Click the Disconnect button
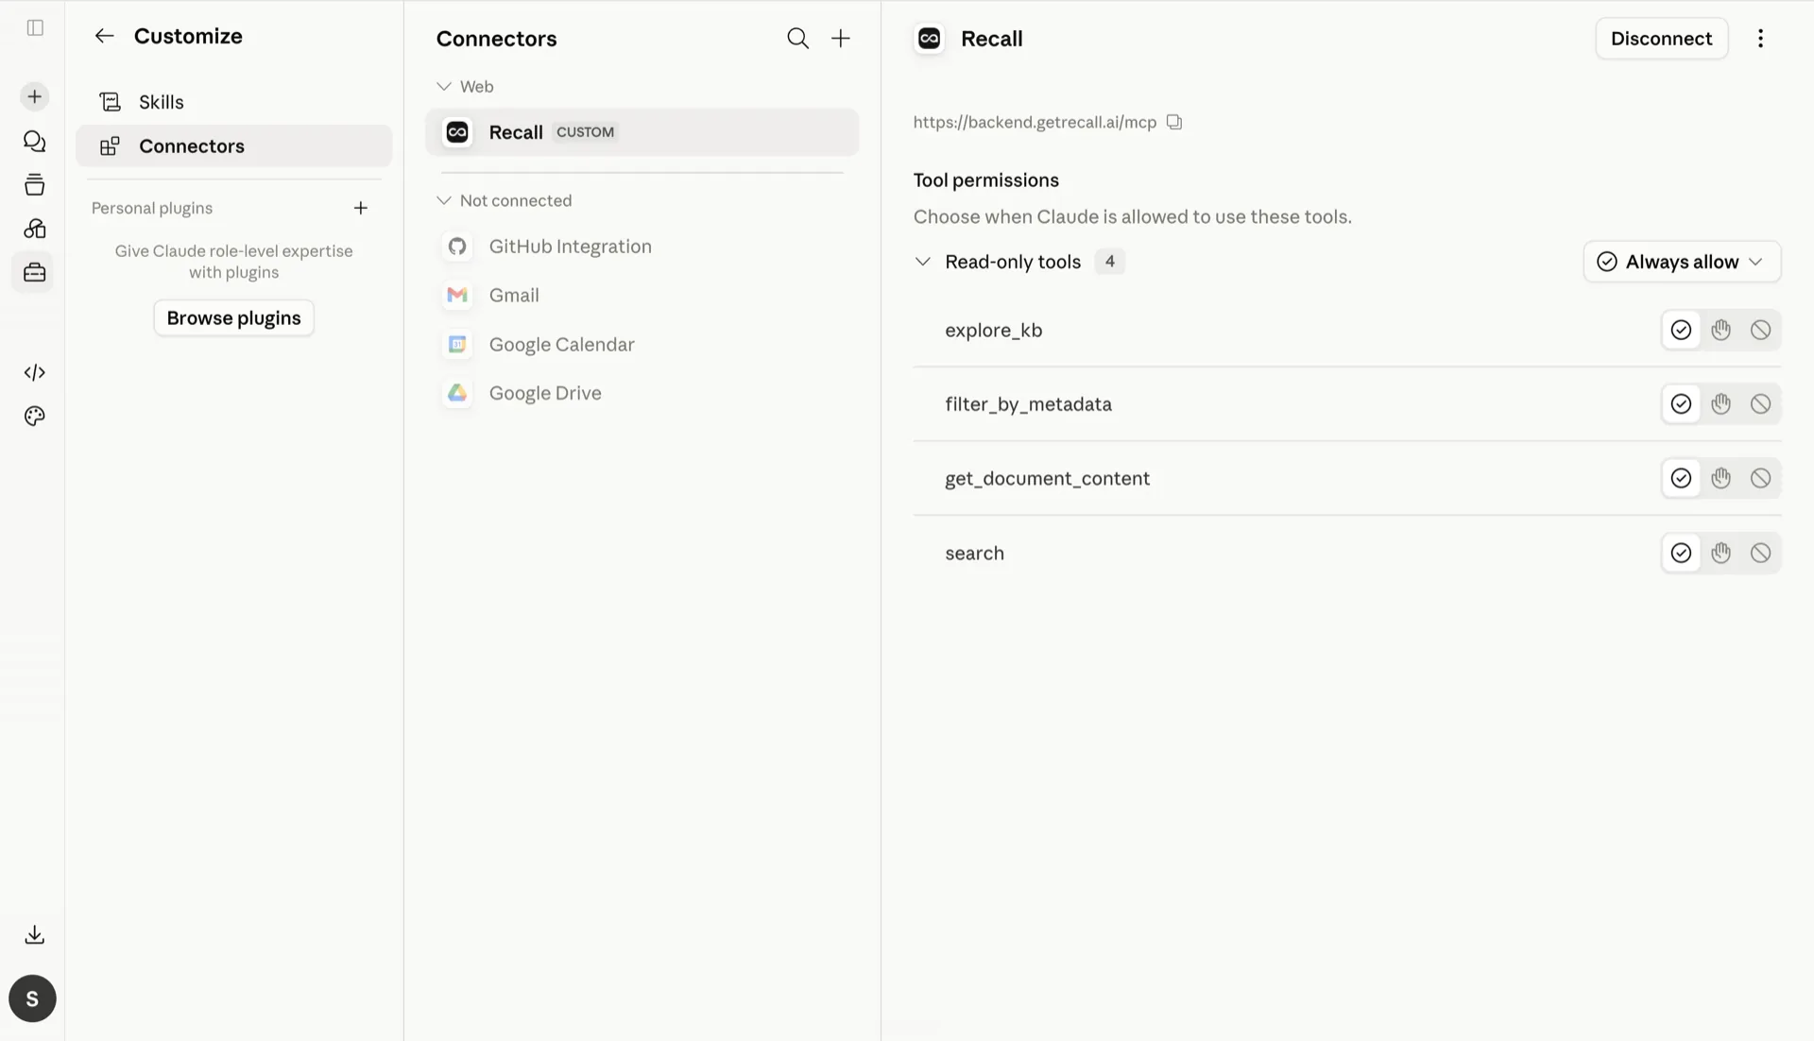This screenshot has width=1814, height=1041. [x=1661, y=39]
